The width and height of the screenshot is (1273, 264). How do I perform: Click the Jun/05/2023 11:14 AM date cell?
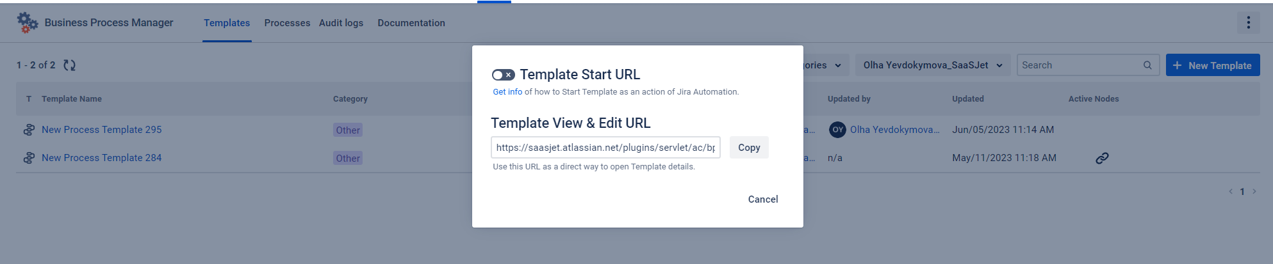coord(1003,130)
